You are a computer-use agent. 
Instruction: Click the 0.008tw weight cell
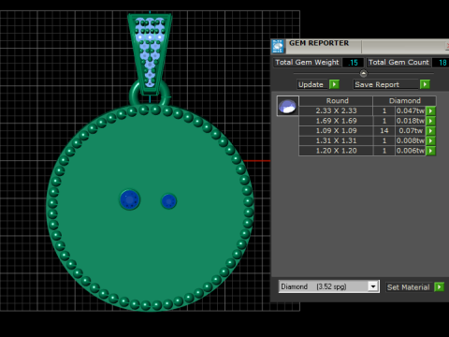411,140
